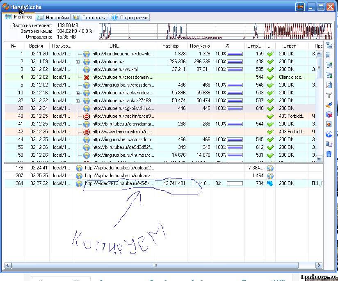Click status icon of upload2 row
The height and width of the screenshot is (281, 338).
(x=270, y=168)
